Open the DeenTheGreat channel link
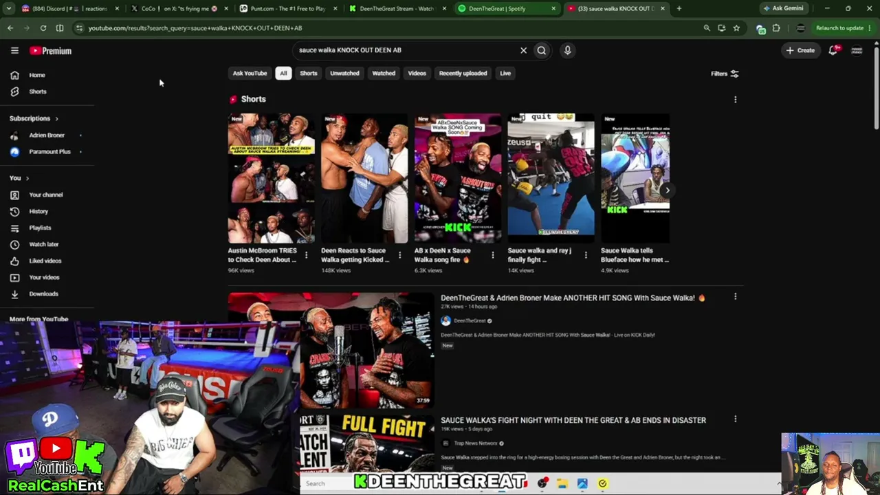This screenshot has height=495, width=880. pyautogui.click(x=470, y=321)
